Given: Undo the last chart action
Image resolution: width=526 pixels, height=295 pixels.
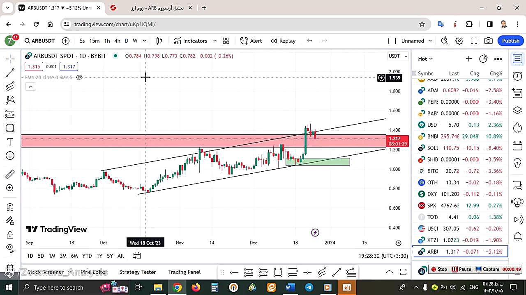Looking at the screenshot, I should tap(310, 41).
